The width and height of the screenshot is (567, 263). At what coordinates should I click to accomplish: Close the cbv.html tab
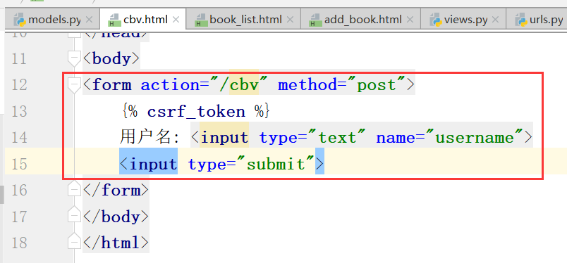coord(176,20)
